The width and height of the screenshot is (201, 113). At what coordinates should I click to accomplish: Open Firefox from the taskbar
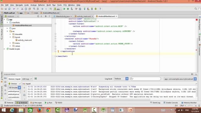(x=39, y=110)
